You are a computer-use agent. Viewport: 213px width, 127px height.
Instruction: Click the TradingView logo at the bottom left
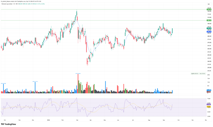coord(8,124)
